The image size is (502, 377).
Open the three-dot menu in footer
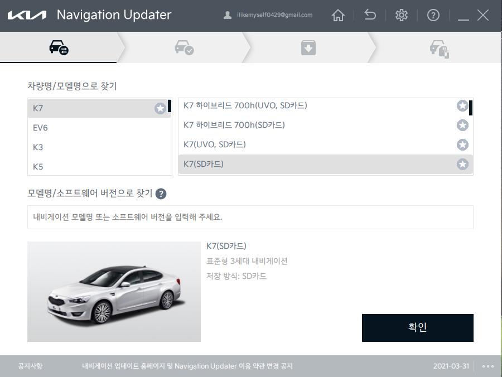487,366
